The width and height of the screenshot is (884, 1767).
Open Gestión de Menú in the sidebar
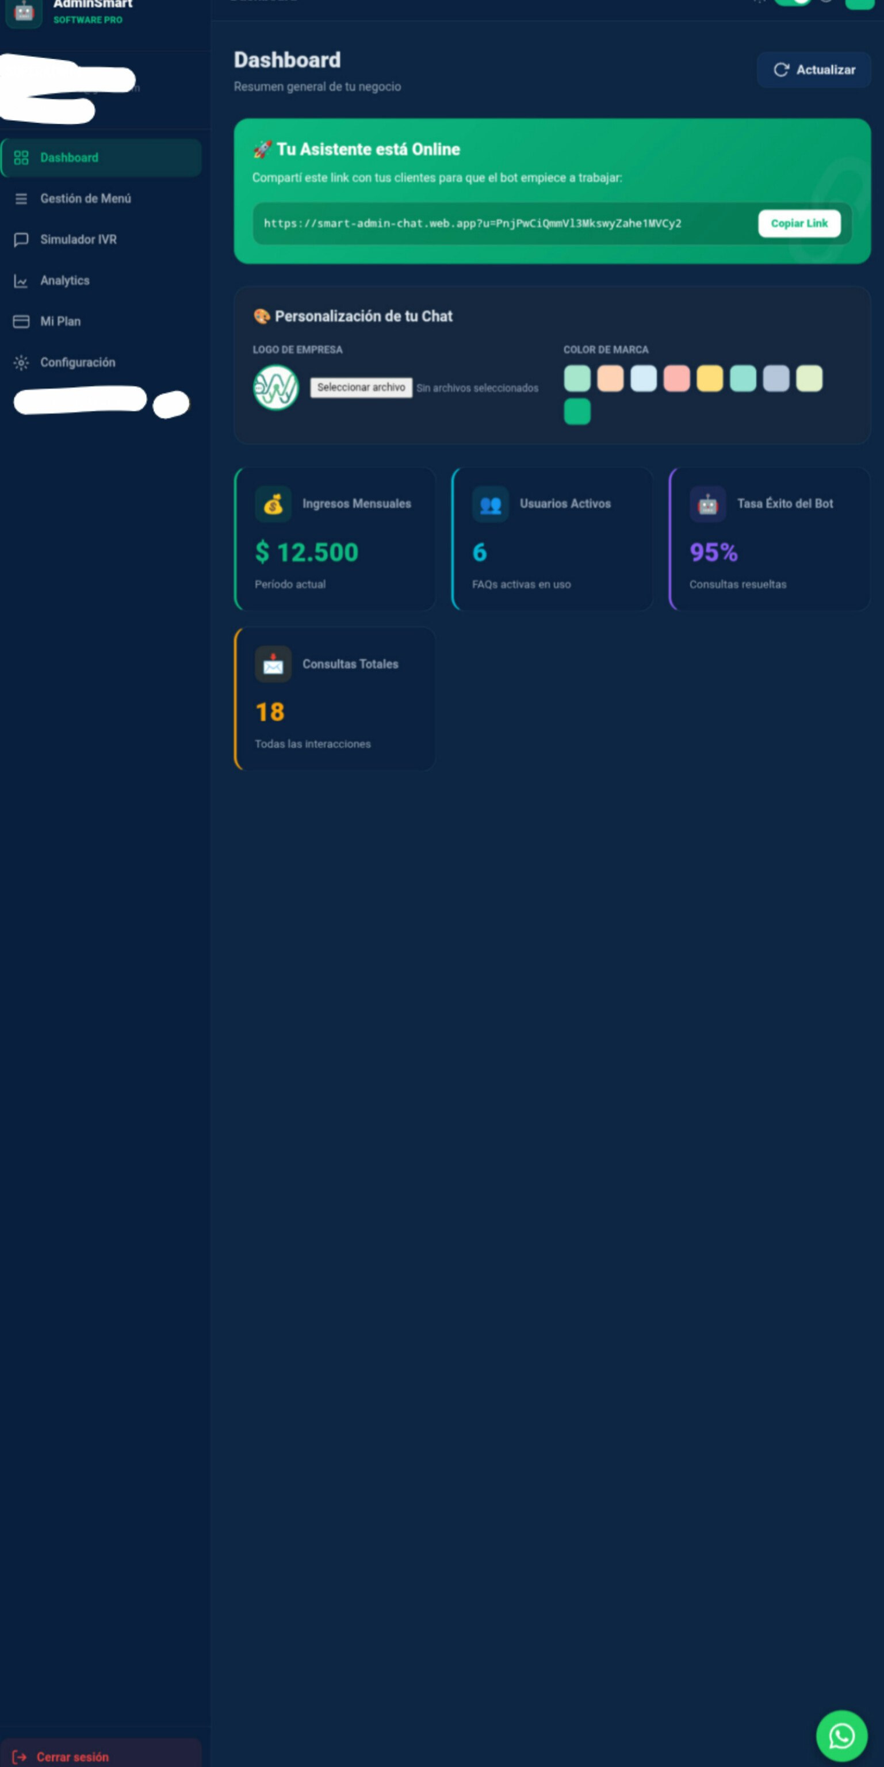click(101, 199)
